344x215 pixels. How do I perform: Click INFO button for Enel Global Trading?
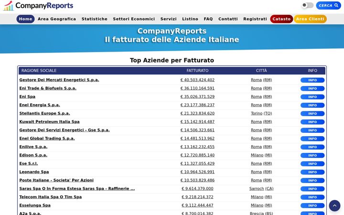click(x=312, y=139)
